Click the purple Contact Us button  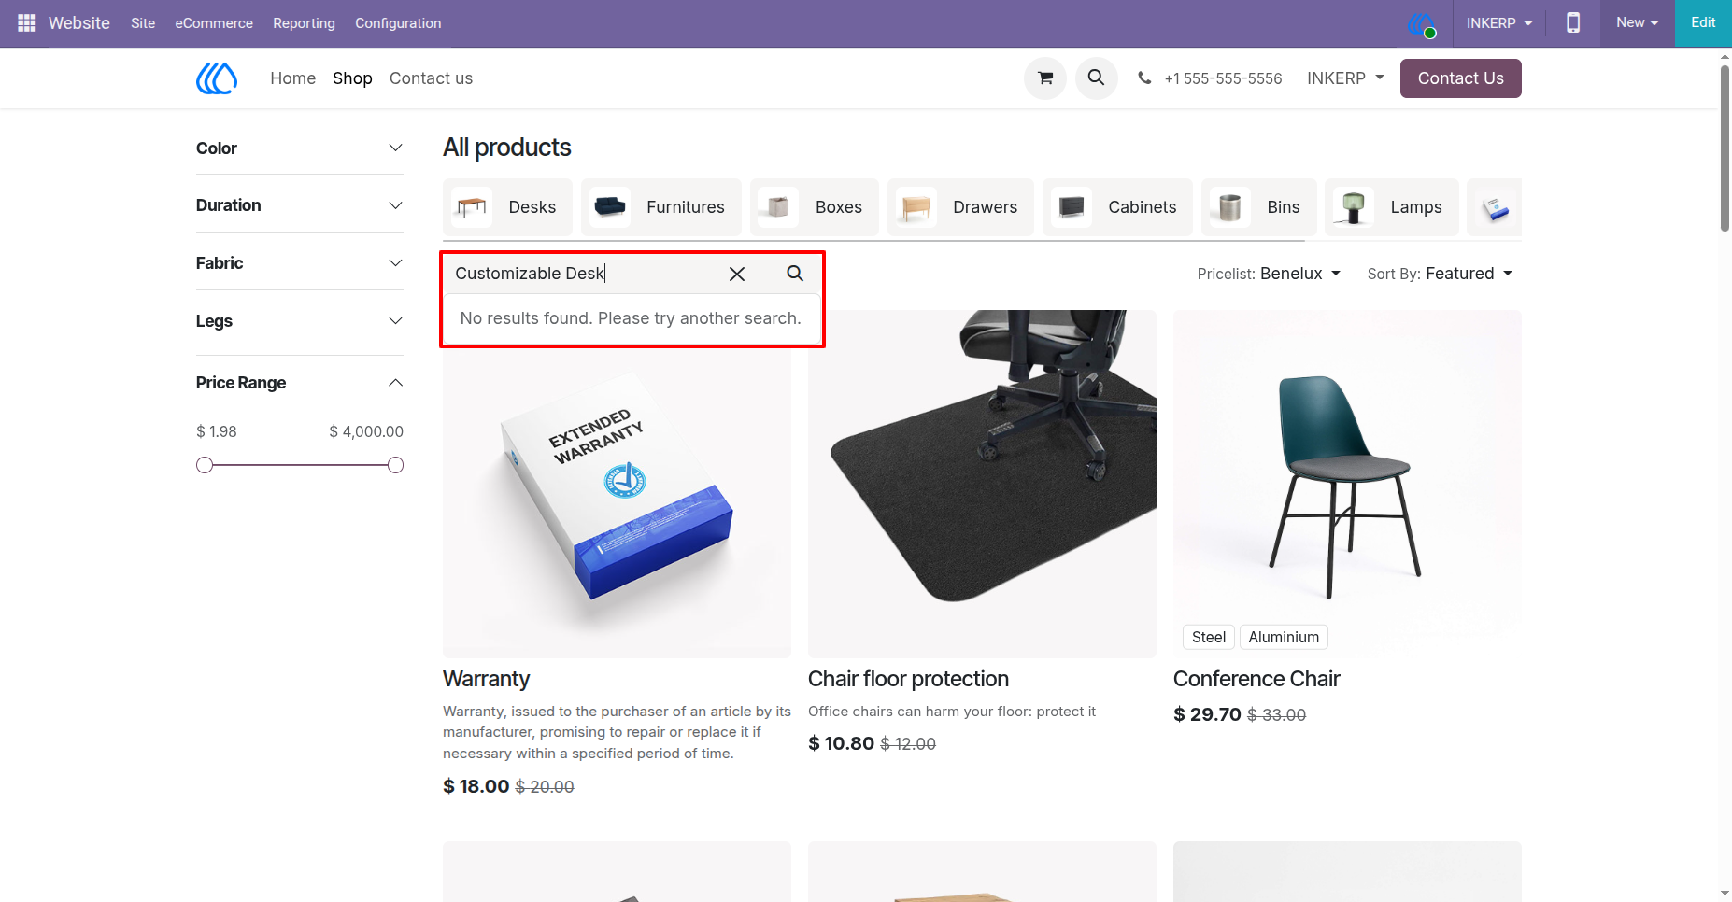[x=1460, y=78]
